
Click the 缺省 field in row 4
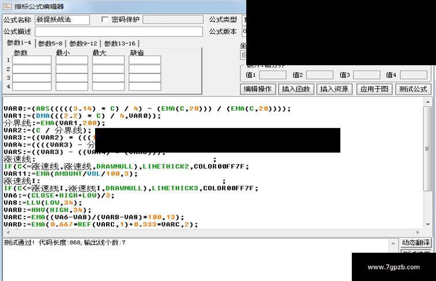coord(145,87)
